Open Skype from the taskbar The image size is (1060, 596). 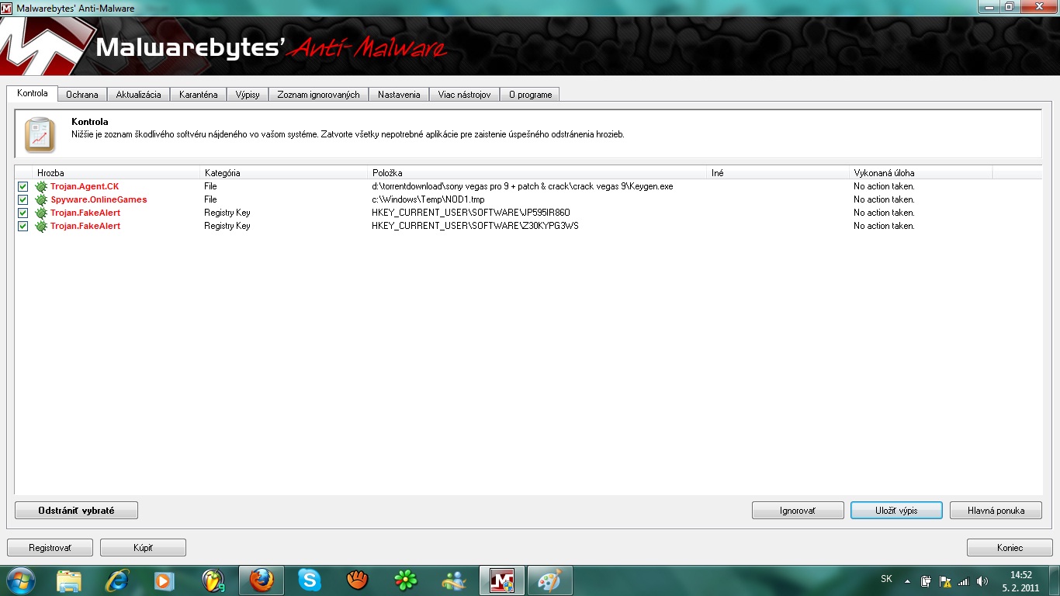(310, 580)
